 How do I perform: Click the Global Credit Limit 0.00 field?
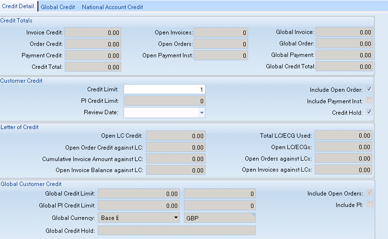pos(138,194)
